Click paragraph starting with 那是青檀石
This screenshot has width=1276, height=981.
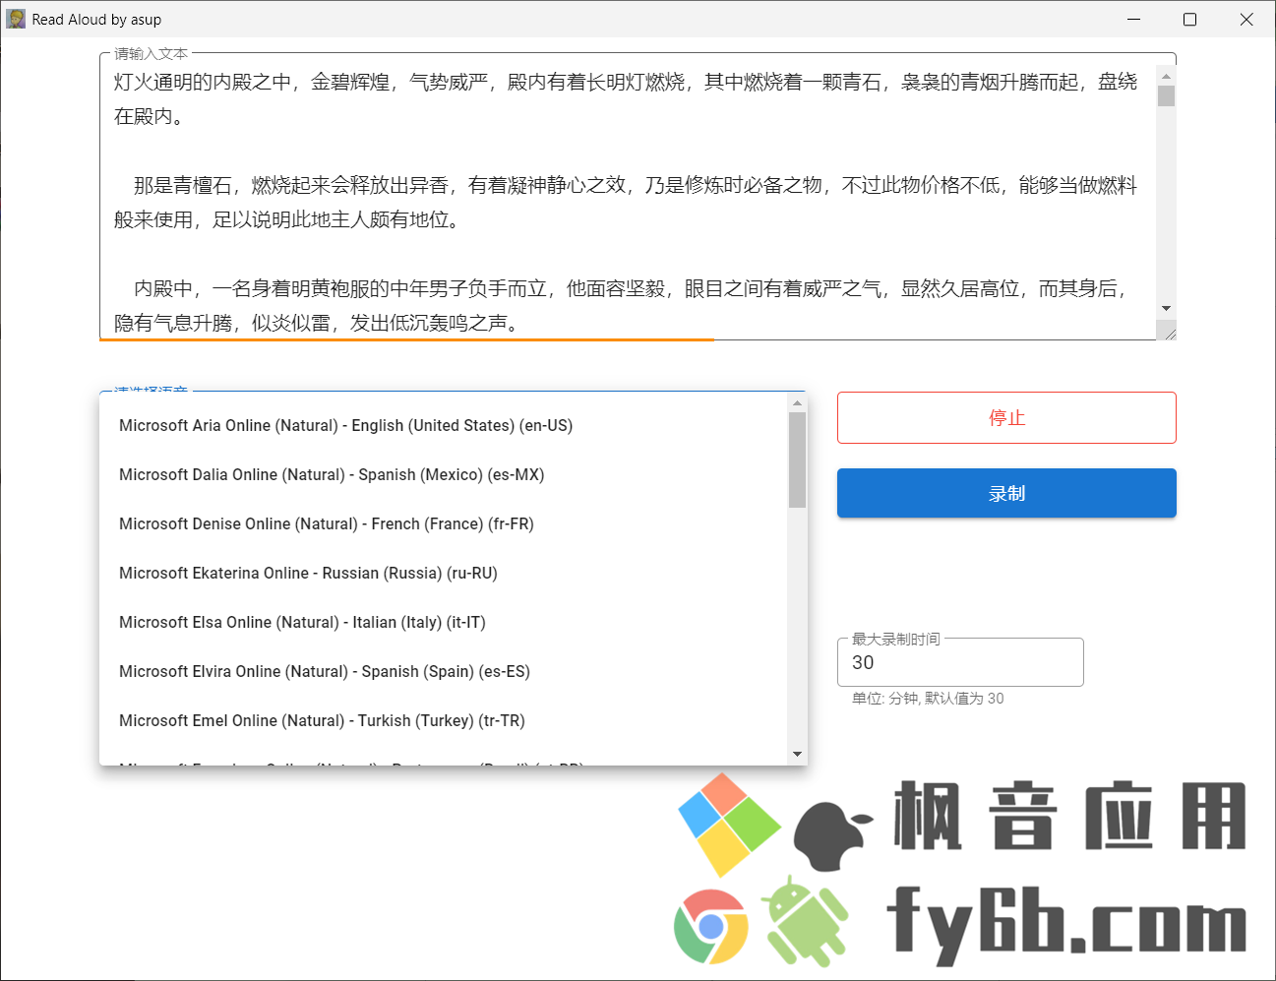[x=626, y=202]
